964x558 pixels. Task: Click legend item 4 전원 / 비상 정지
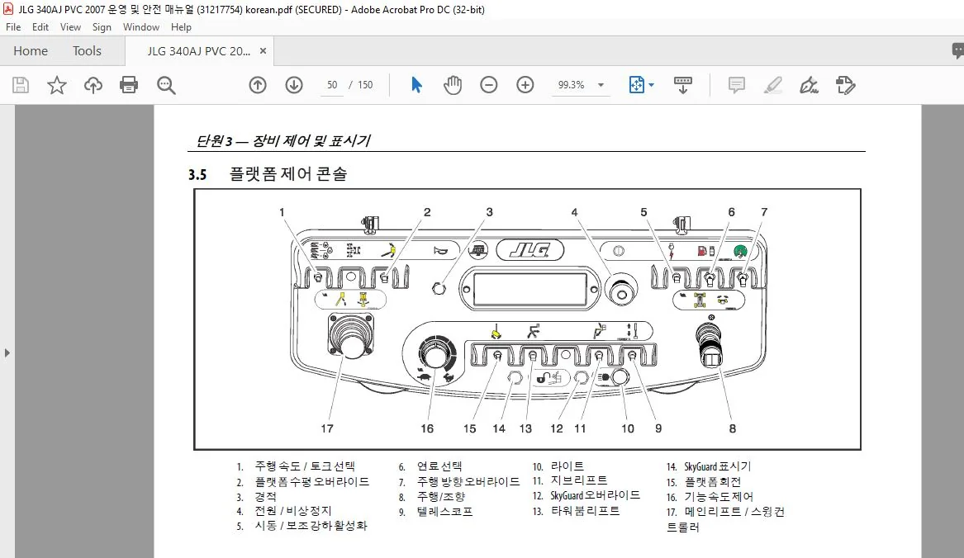285,511
